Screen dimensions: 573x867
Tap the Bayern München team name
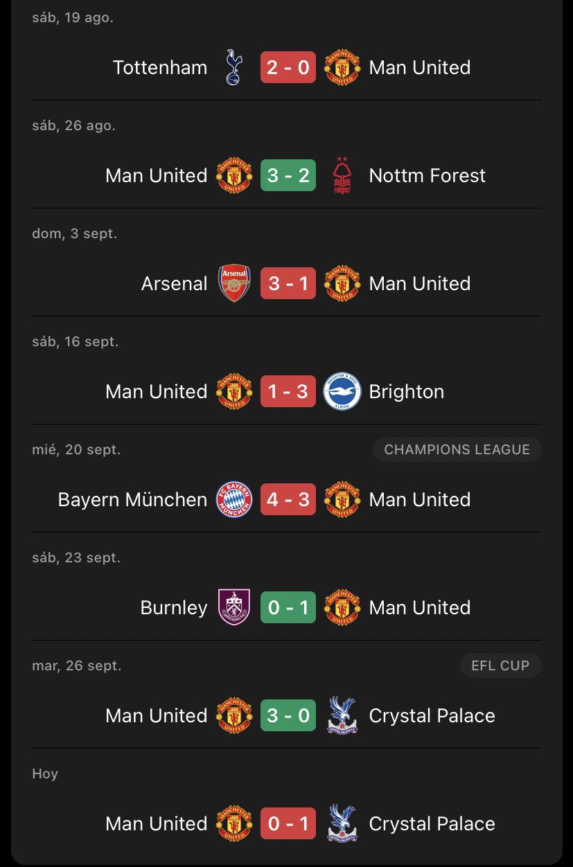tap(132, 500)
